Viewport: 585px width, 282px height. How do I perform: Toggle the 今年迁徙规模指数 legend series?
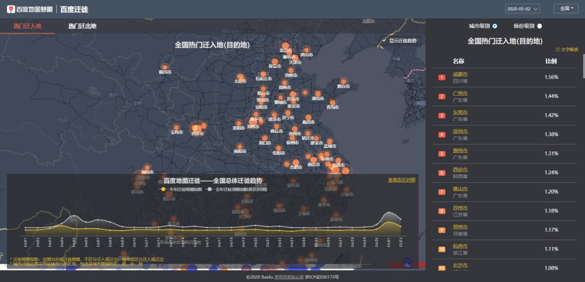pyautogui.click(x=181, y=189)
